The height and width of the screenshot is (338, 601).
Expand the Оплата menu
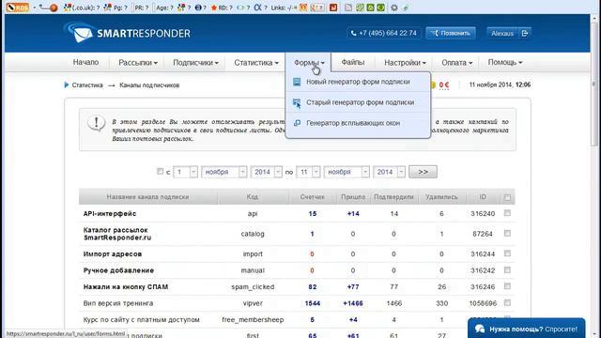pos(457,63)
